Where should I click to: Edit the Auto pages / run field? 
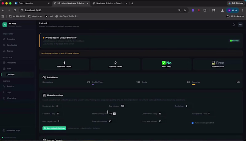60,121
